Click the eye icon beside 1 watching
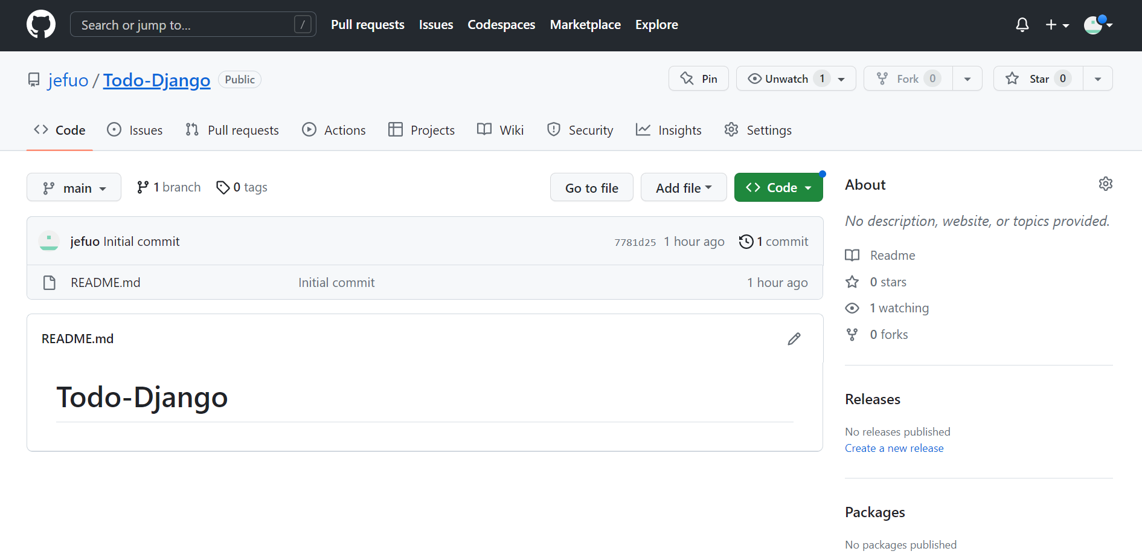Screen dimensions: 1142x554 (852, 308)
